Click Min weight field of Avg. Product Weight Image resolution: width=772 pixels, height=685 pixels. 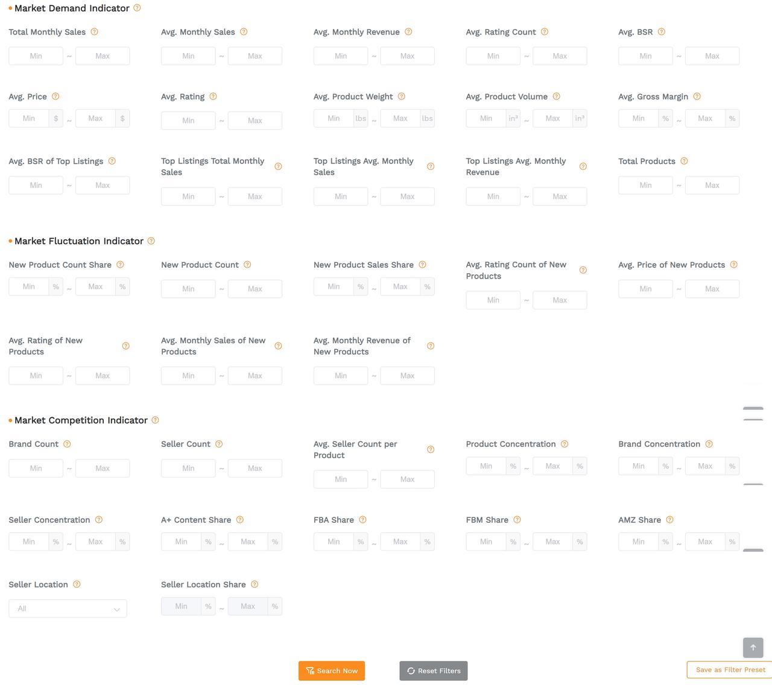coord(334,118)
